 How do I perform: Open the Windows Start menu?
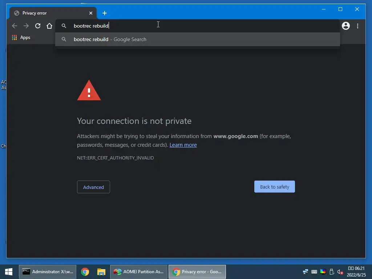pyautogui.click(x=9, y=272)
